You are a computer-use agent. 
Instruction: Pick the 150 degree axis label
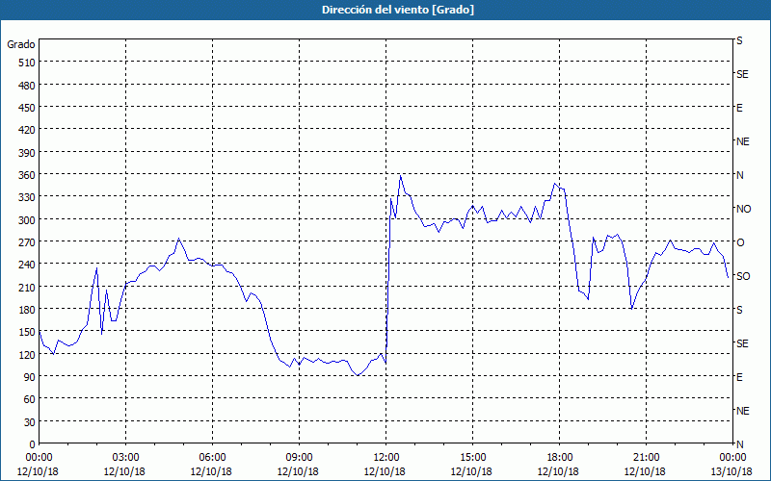click(x=28, y=332)
